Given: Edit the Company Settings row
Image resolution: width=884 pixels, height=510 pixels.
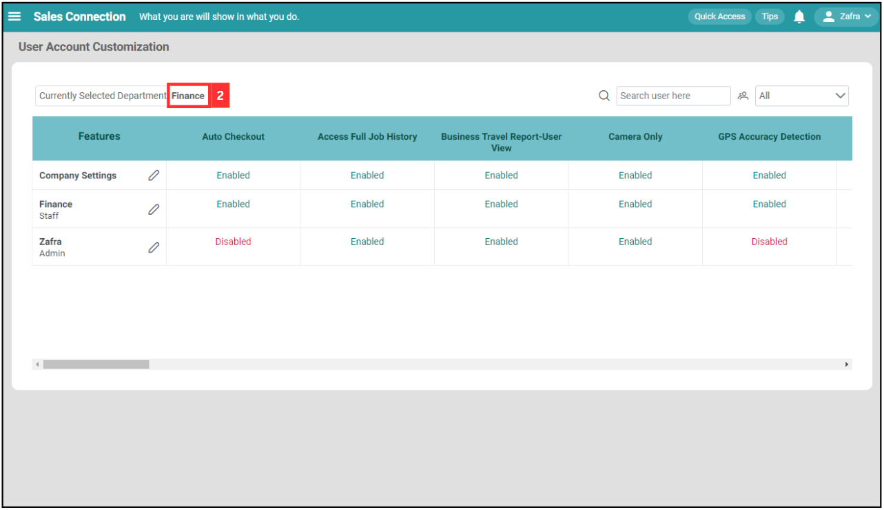Looking at the screenshot, I should click(154, 176).
